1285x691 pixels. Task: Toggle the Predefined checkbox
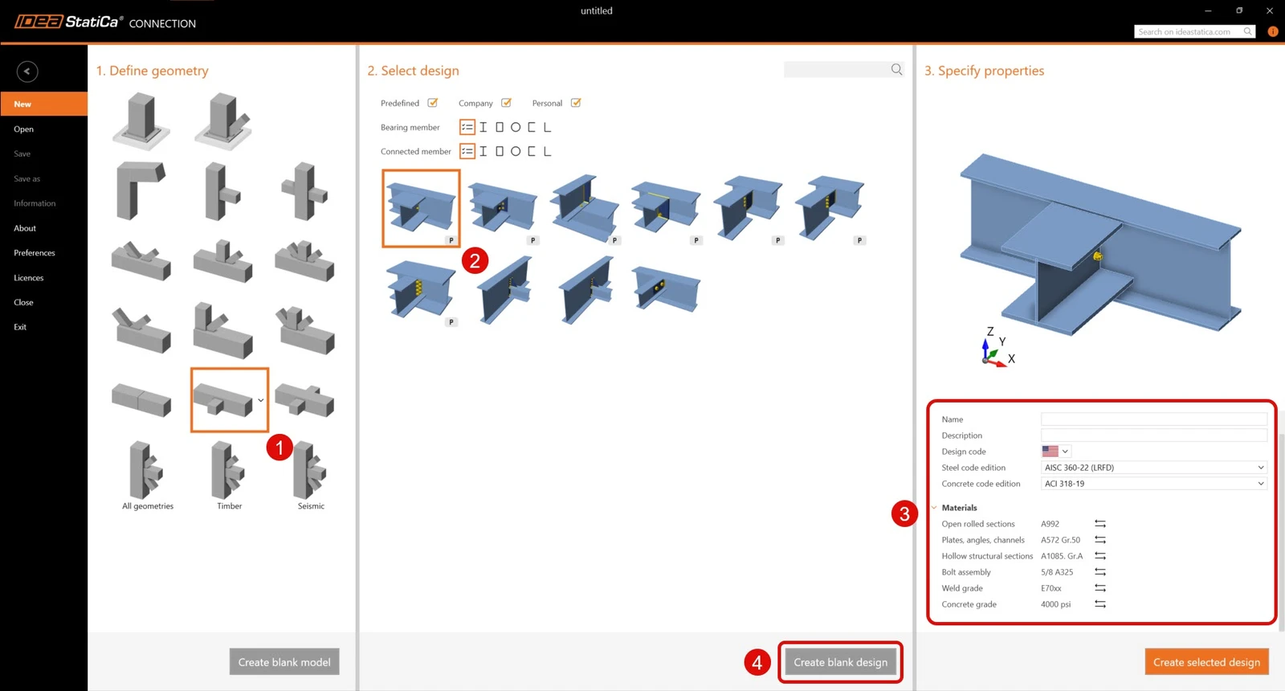click(433, 103)
